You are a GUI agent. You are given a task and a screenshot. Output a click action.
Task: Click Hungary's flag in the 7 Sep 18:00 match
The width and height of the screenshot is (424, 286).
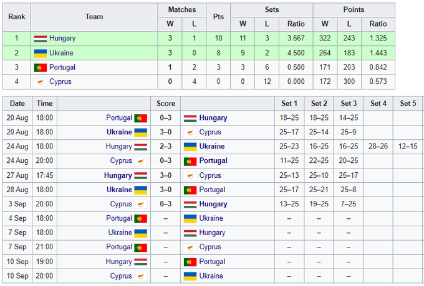click(190, 233)
